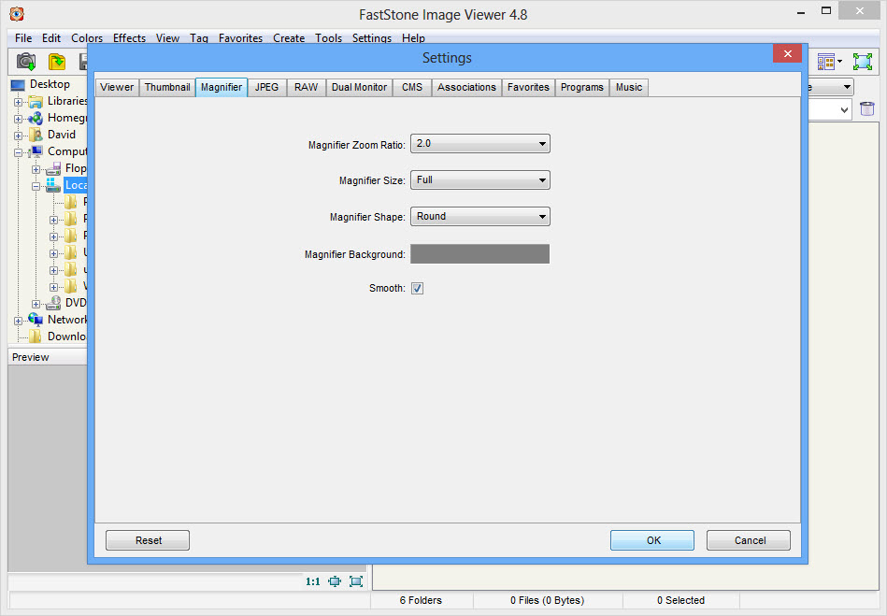Open the Magnifier Size dropdown
Image resolution: width=887 pixels, height=616 pixels.
tap(480, 179)
